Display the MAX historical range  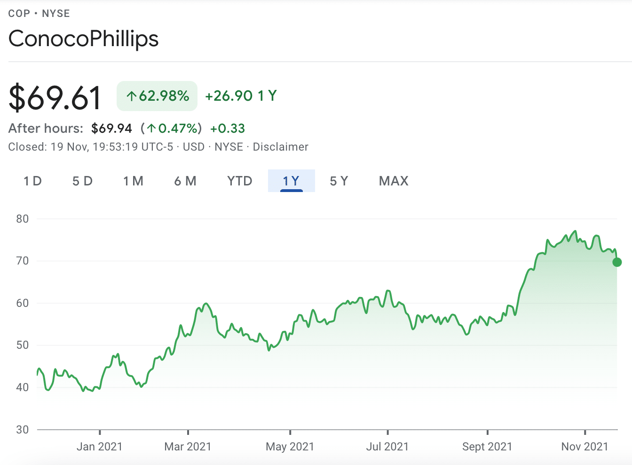pos(393,181)
